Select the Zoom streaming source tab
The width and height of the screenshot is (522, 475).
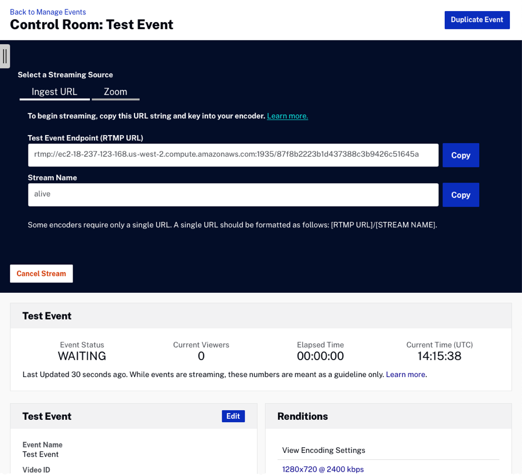click(x=115, y=92)
